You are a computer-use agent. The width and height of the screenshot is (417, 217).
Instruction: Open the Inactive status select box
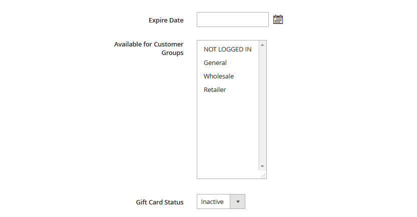[221, 201]
